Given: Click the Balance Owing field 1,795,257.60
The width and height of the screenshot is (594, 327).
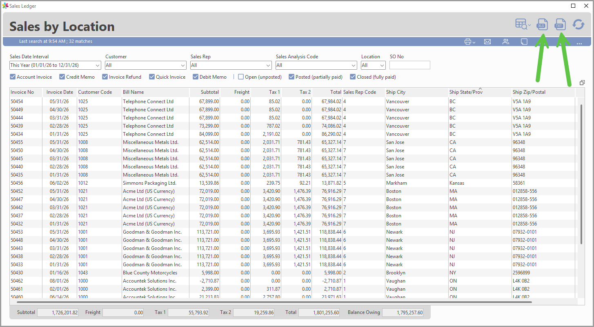Looking at the screenshot, I should [x=403, y=312].
